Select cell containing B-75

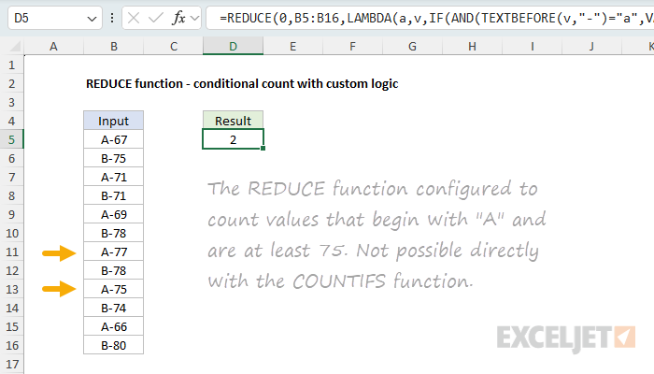click(113, 158)
